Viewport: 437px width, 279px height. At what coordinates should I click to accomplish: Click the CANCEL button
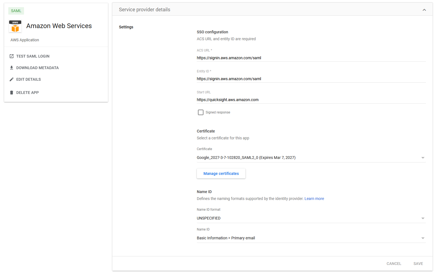click(394, 264)
